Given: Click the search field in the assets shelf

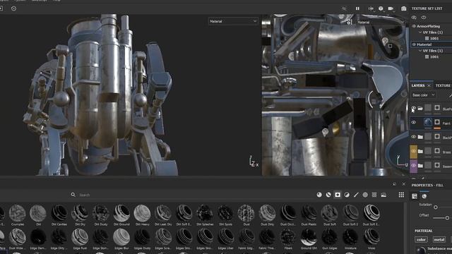Looking at the screenshot, I should point(190,195).
